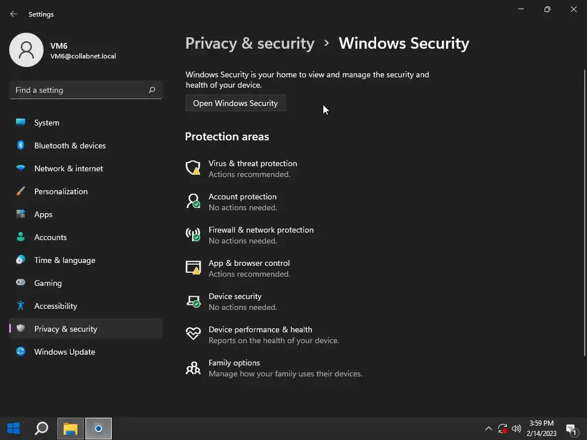Select Windows Update in the sidebar

[86, 352]
